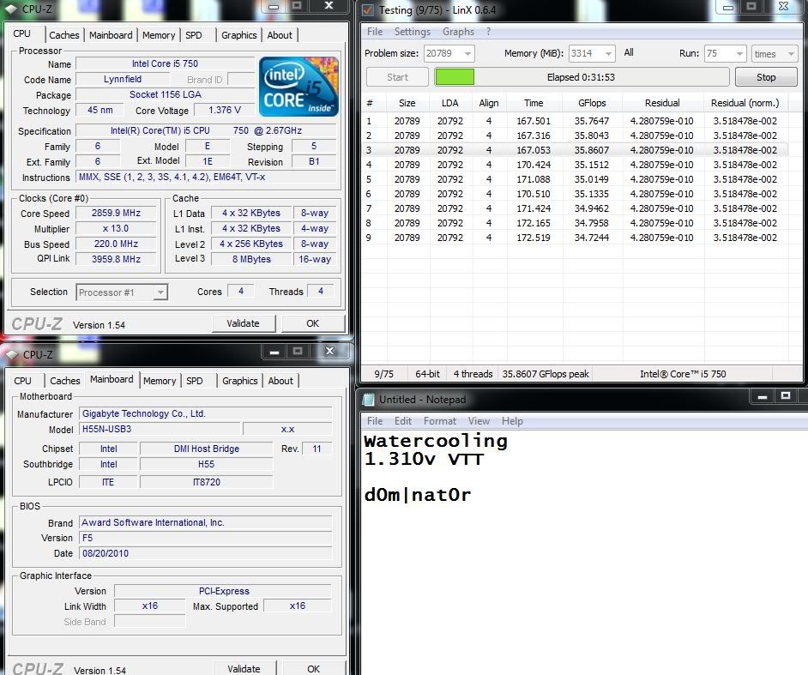Click the title bar icon of the CPU-Z processor window
Image resolution: width=808 pixels, height=675 pixels.
coord(11,9)
